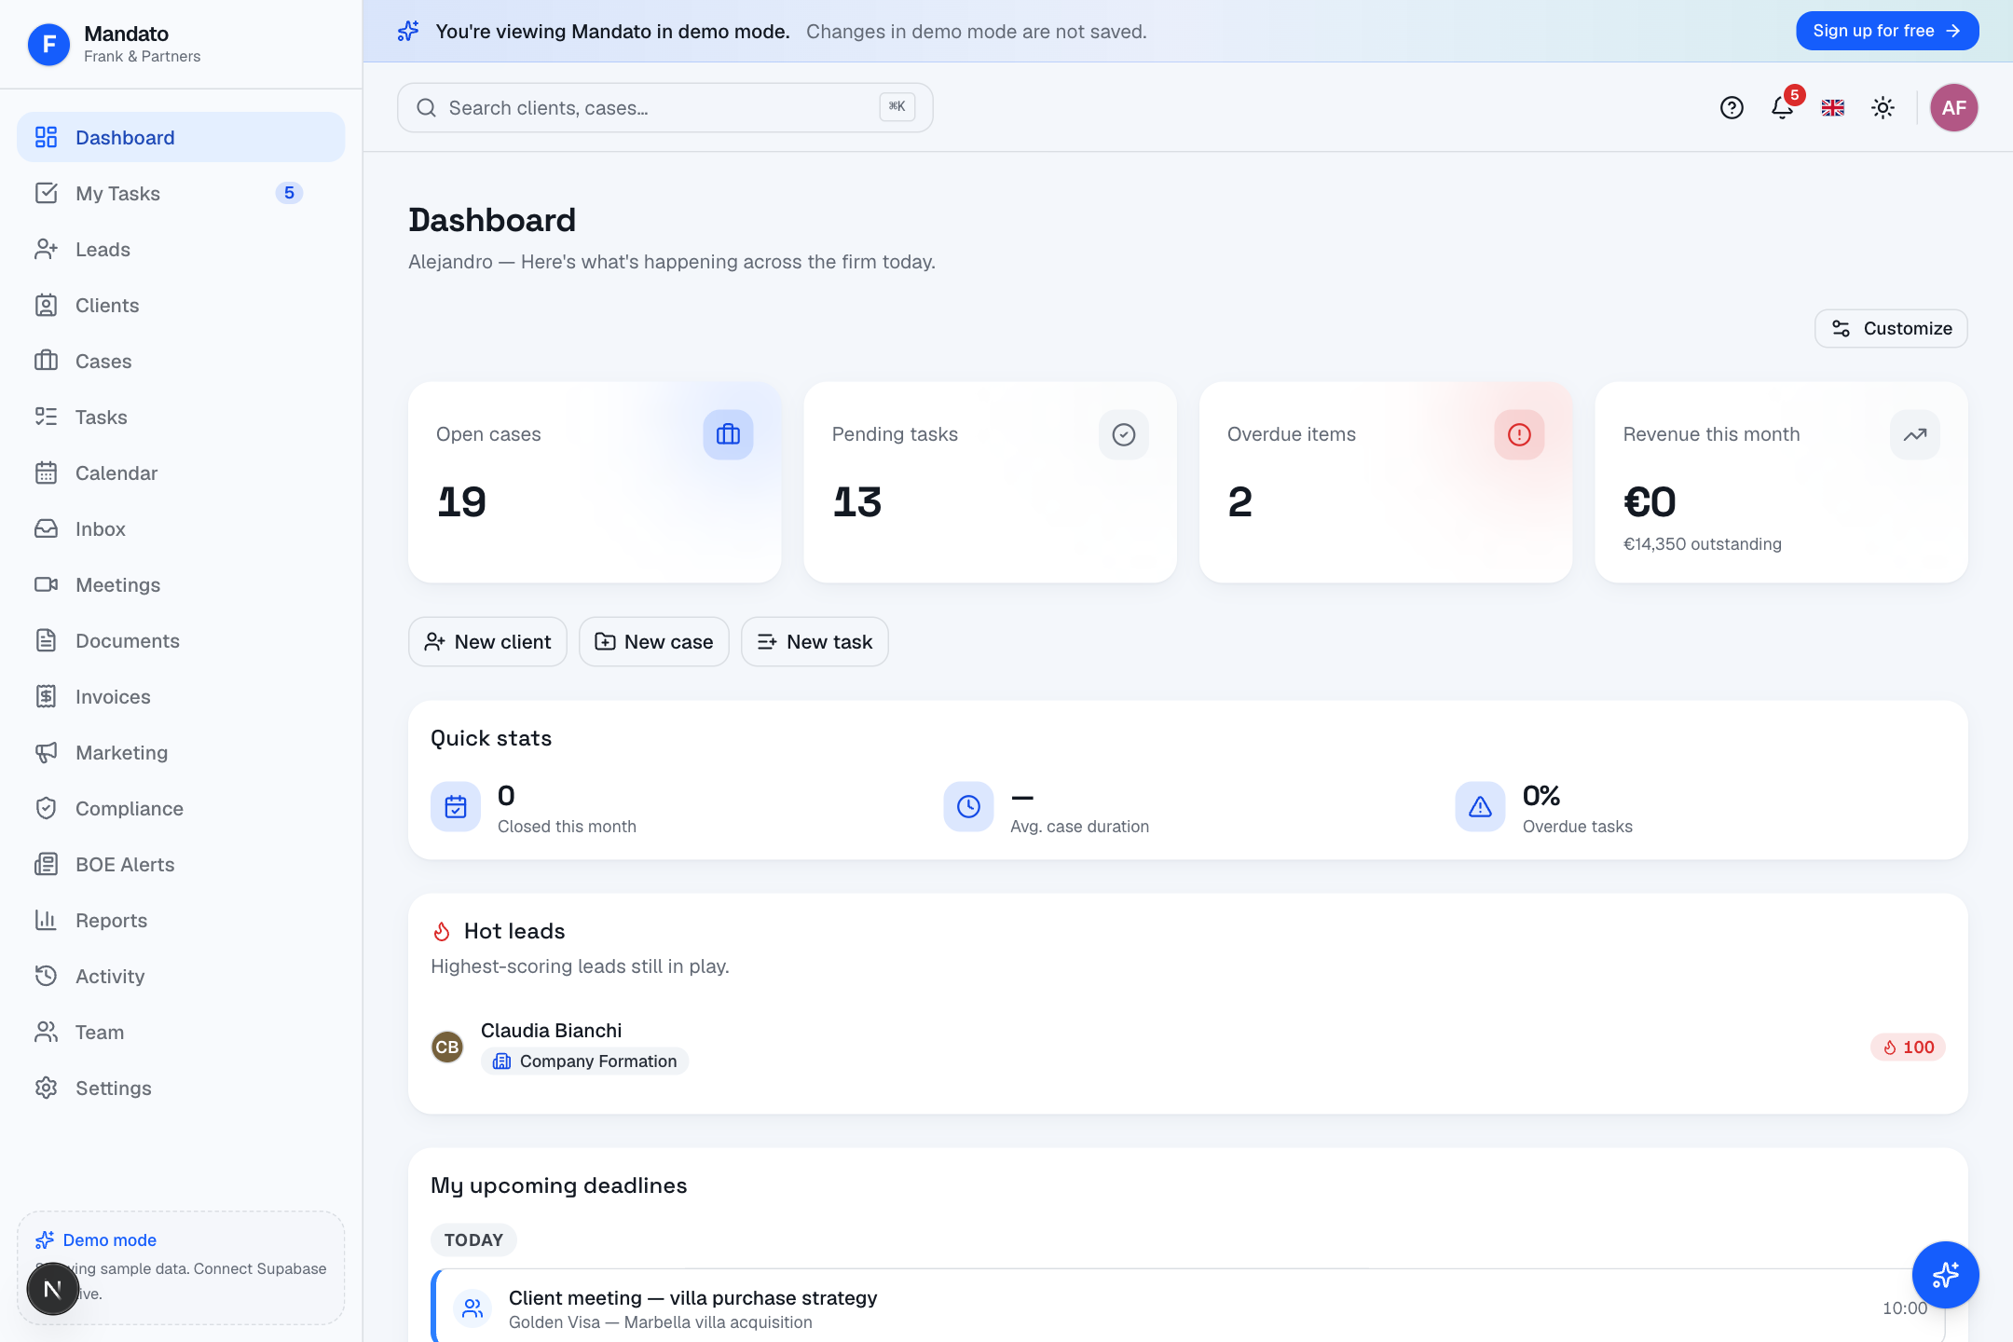2013x1342 pixels.
Task: Click the ⌘K shortcut badge
Action: click(897, 107)
